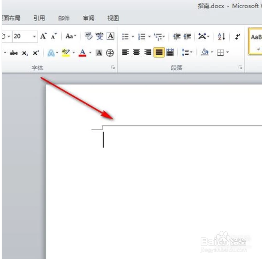Click the Increase Indent icon
Viewport: 262px width, 259px height.
click(187, 37)
